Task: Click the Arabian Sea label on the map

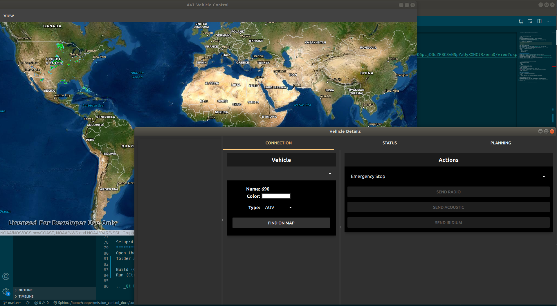Action: click(x=302, y=105)
